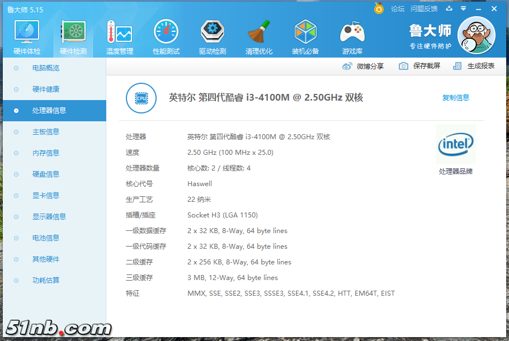
Task: Open 清理优化 broom icon
Action: (x=259, y=34)
